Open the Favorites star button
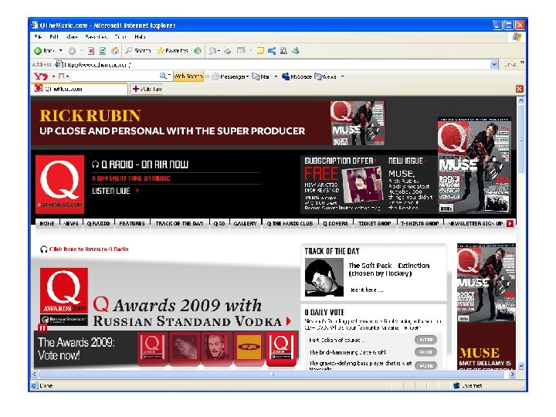 [x=172, y=51]
